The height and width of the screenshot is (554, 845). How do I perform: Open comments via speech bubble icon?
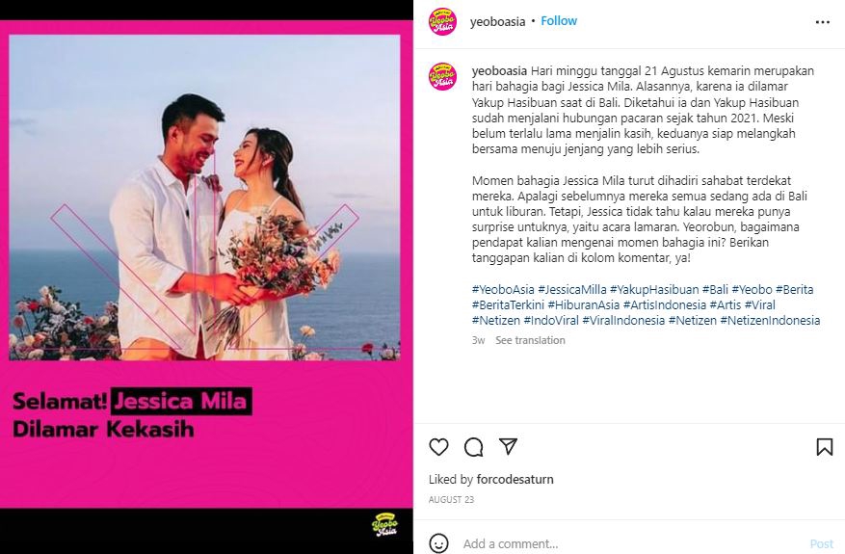point(474,447)
